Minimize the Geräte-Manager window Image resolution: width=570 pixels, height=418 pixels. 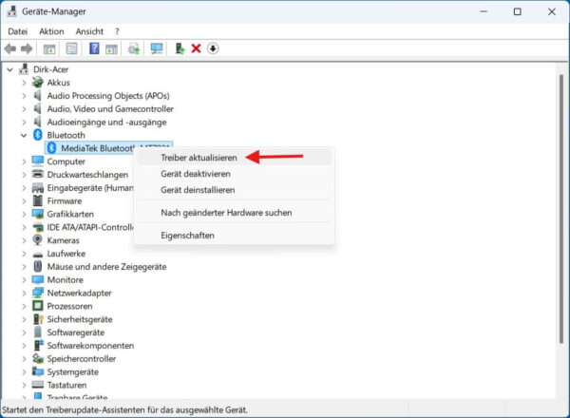tap(484, 11)
